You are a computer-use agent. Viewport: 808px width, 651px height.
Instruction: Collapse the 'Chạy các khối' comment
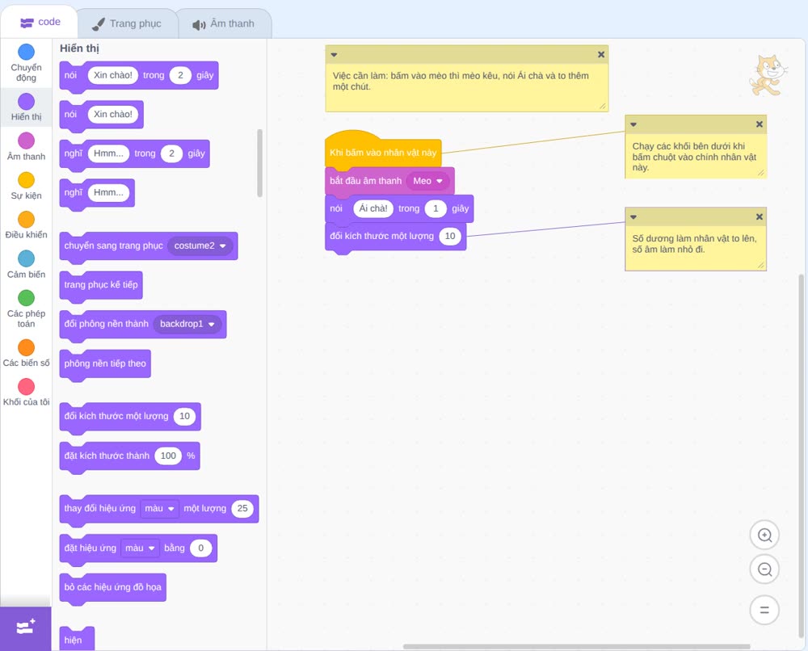click(x=633, y=124)
